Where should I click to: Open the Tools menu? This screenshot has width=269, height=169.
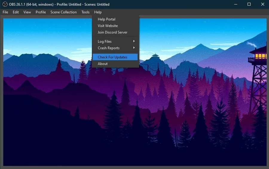tap(85, 12)
